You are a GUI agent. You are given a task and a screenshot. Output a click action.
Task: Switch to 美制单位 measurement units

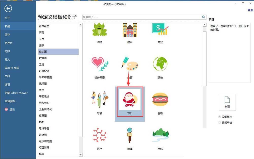pos(219,122)
